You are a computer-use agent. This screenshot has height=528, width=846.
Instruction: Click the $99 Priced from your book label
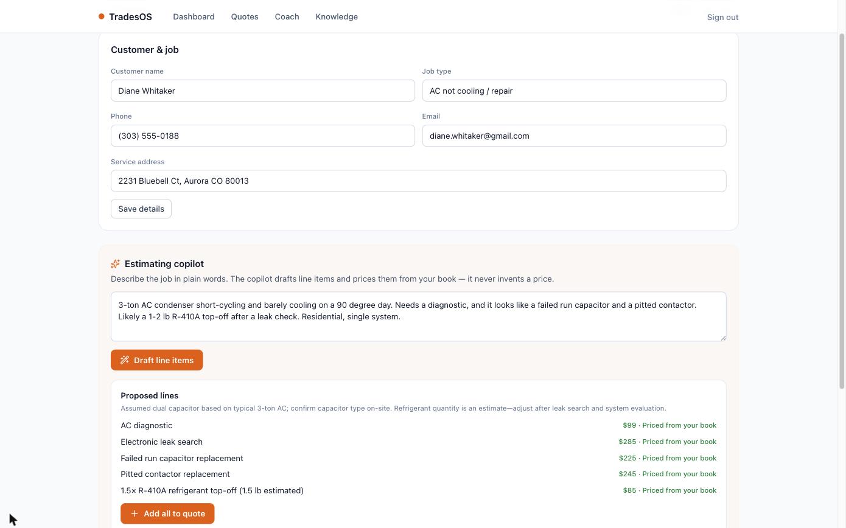coord(669,425)
